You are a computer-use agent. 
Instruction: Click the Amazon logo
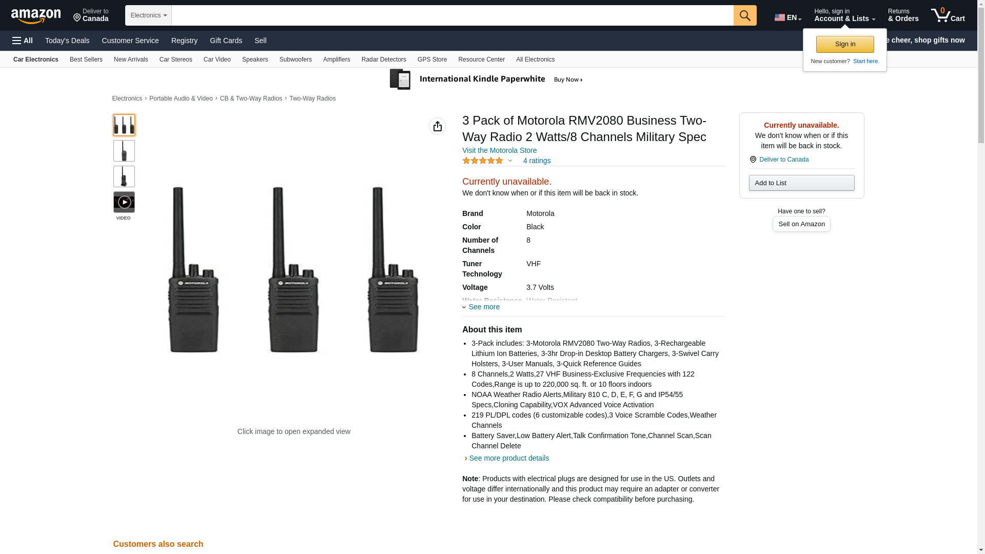[36, 16]
